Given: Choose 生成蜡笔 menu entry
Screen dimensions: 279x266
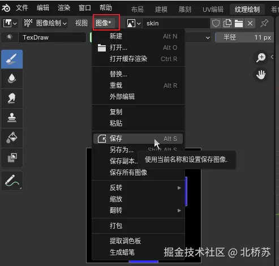Looking at the screenshot, I should (138, 252).
